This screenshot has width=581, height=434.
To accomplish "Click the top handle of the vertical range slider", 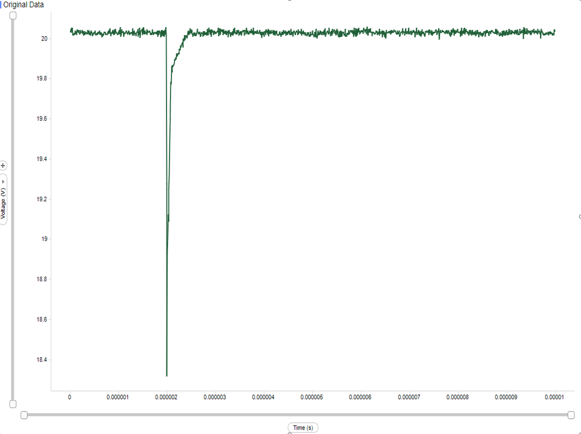I will coord(13,15).
